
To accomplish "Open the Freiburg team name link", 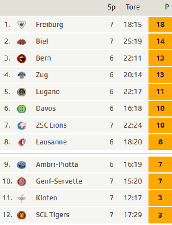I will click(x=49, y=25).
